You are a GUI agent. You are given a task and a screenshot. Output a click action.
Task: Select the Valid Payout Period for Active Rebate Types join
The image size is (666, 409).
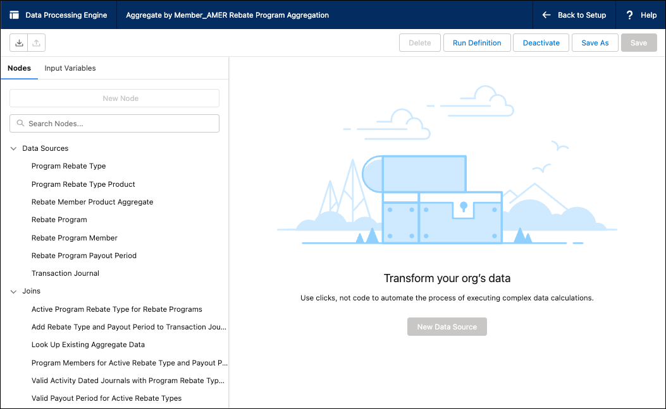[x=106, y=398]
